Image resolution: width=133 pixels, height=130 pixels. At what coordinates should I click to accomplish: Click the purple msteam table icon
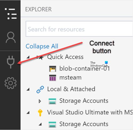click(x=53, y=78)
